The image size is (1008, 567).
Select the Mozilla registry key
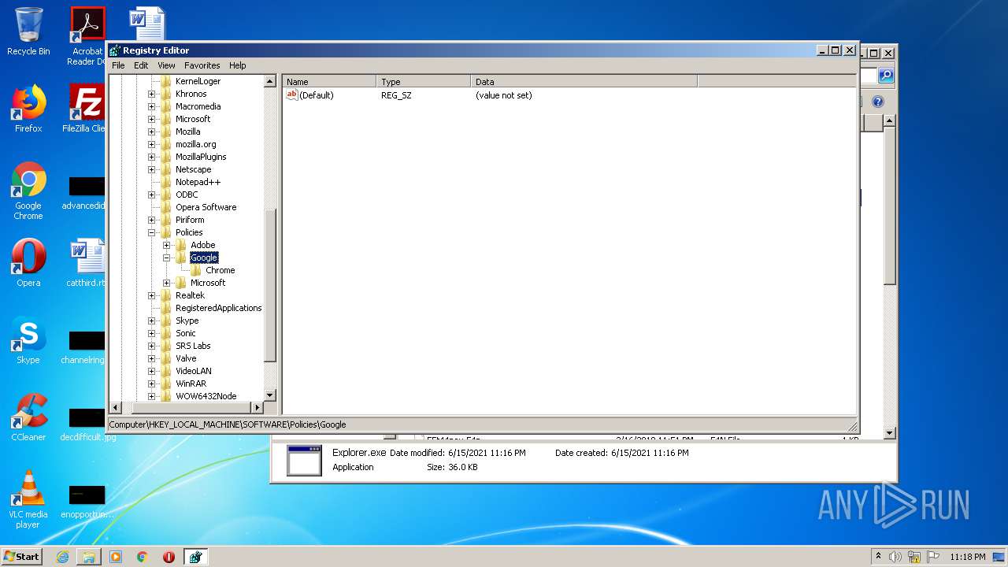(187, 132)
